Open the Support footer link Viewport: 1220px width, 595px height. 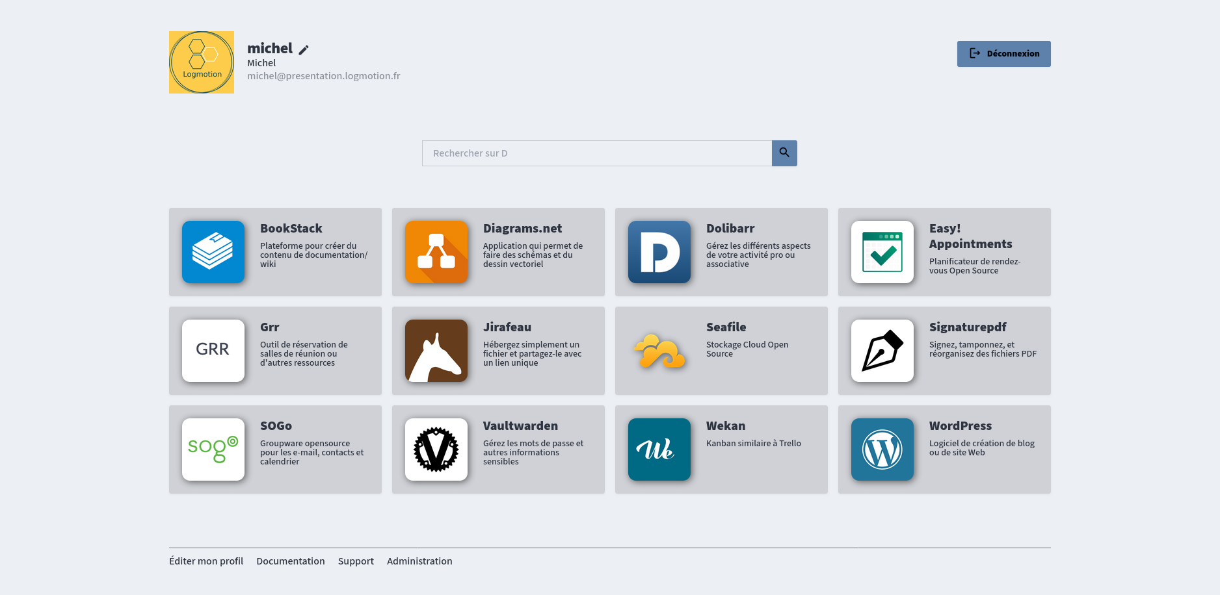[356, 561]
